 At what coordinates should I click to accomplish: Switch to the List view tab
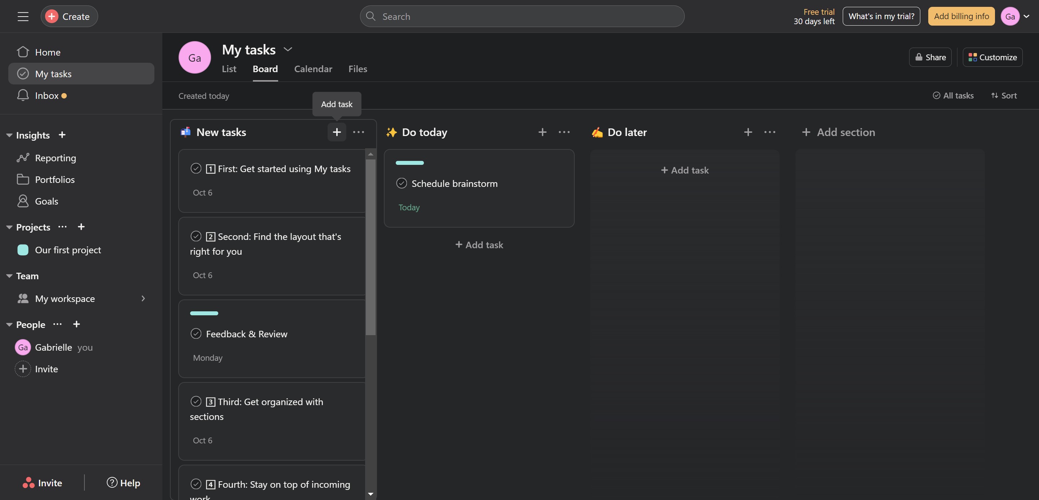229,69
